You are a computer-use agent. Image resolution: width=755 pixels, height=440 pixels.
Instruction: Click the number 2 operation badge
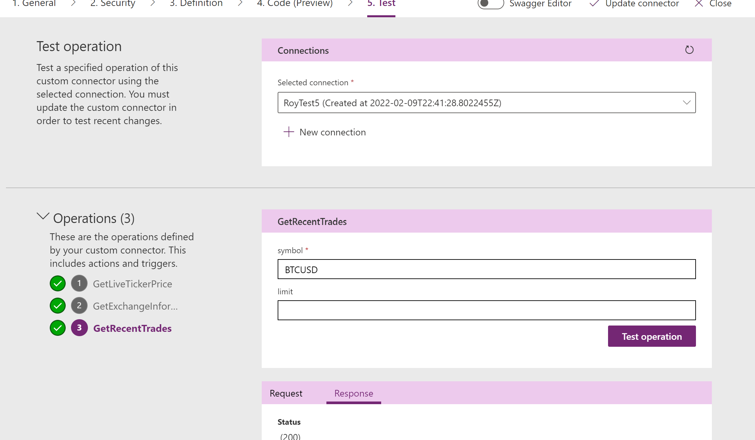[79, 306]
